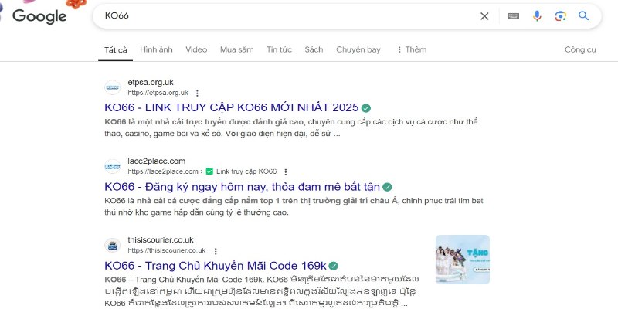Open the thumbnail image of the third result
This screenshot has height=309, width=618.
pos(462,260)
